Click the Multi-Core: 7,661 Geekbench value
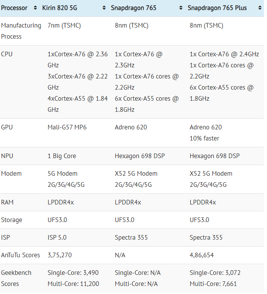 click(214, 284)
